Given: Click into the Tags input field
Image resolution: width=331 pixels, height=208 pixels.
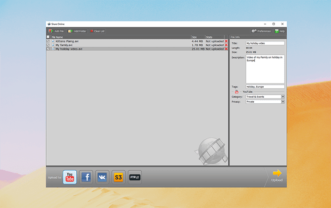Looking at the screenshot, I should (x=265, y=87).
